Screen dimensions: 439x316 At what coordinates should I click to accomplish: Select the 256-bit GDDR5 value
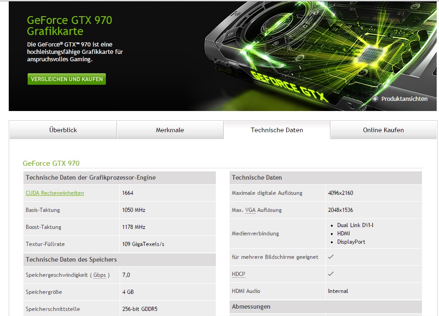[x=140, y=309]
